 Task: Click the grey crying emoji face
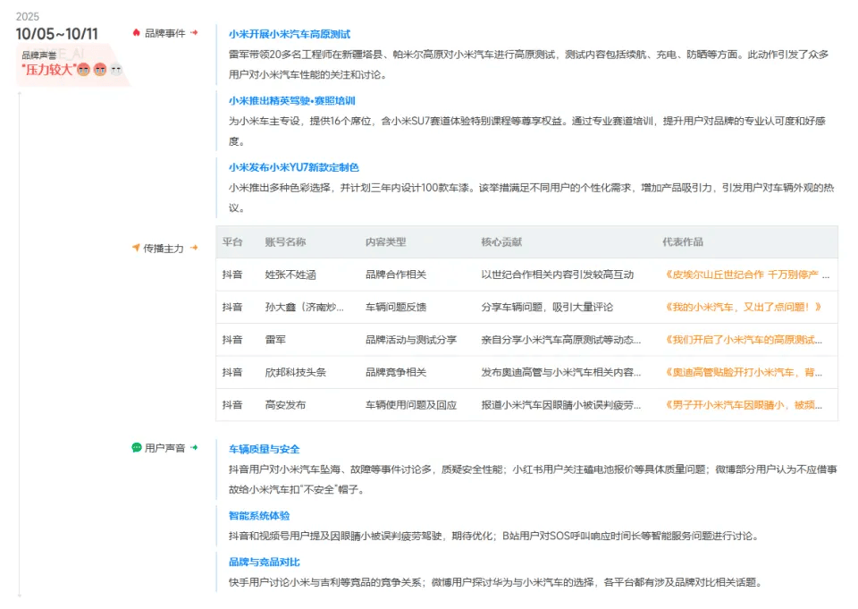pyautogui.click(x=115, y=70)
